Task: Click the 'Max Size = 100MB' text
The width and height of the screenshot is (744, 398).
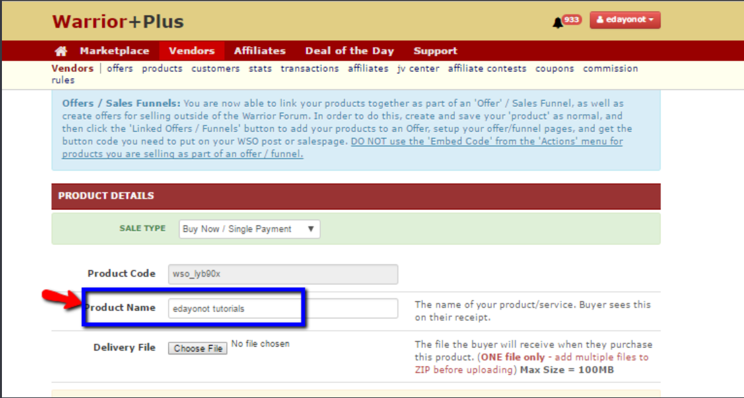Action: [567, 369]
